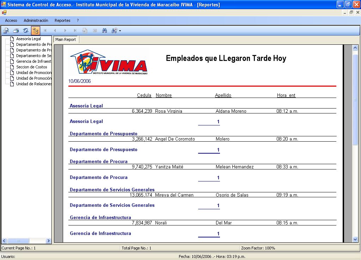Select the Unidad de Relaciones tree node
This screenshot has width=361, height=260.
(33, 84)
